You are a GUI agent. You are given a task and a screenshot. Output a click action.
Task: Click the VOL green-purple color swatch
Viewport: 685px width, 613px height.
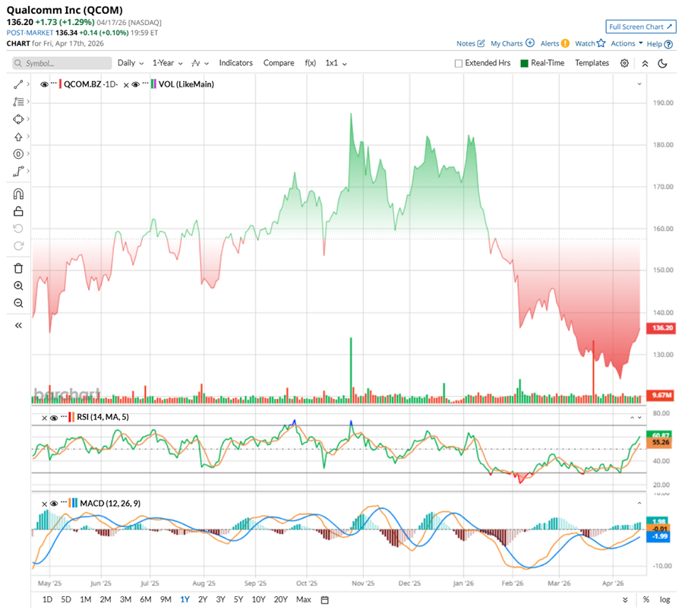153,84
